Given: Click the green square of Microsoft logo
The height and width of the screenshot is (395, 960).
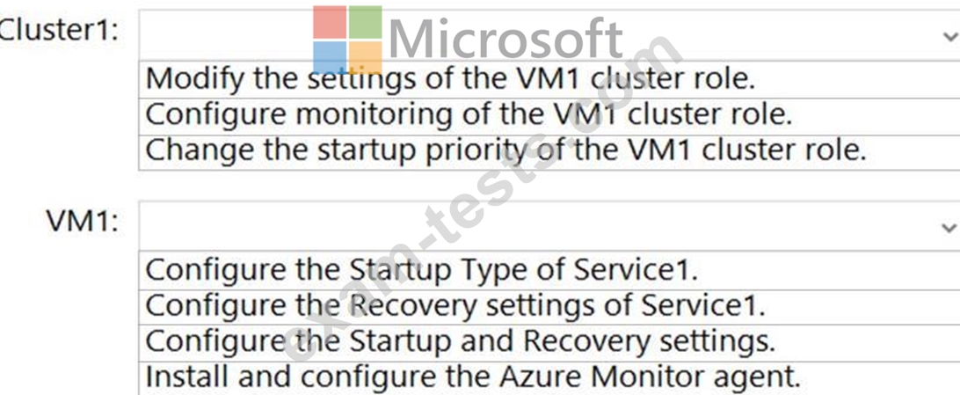Looking at the screenshot, I should tap(365, 23).
